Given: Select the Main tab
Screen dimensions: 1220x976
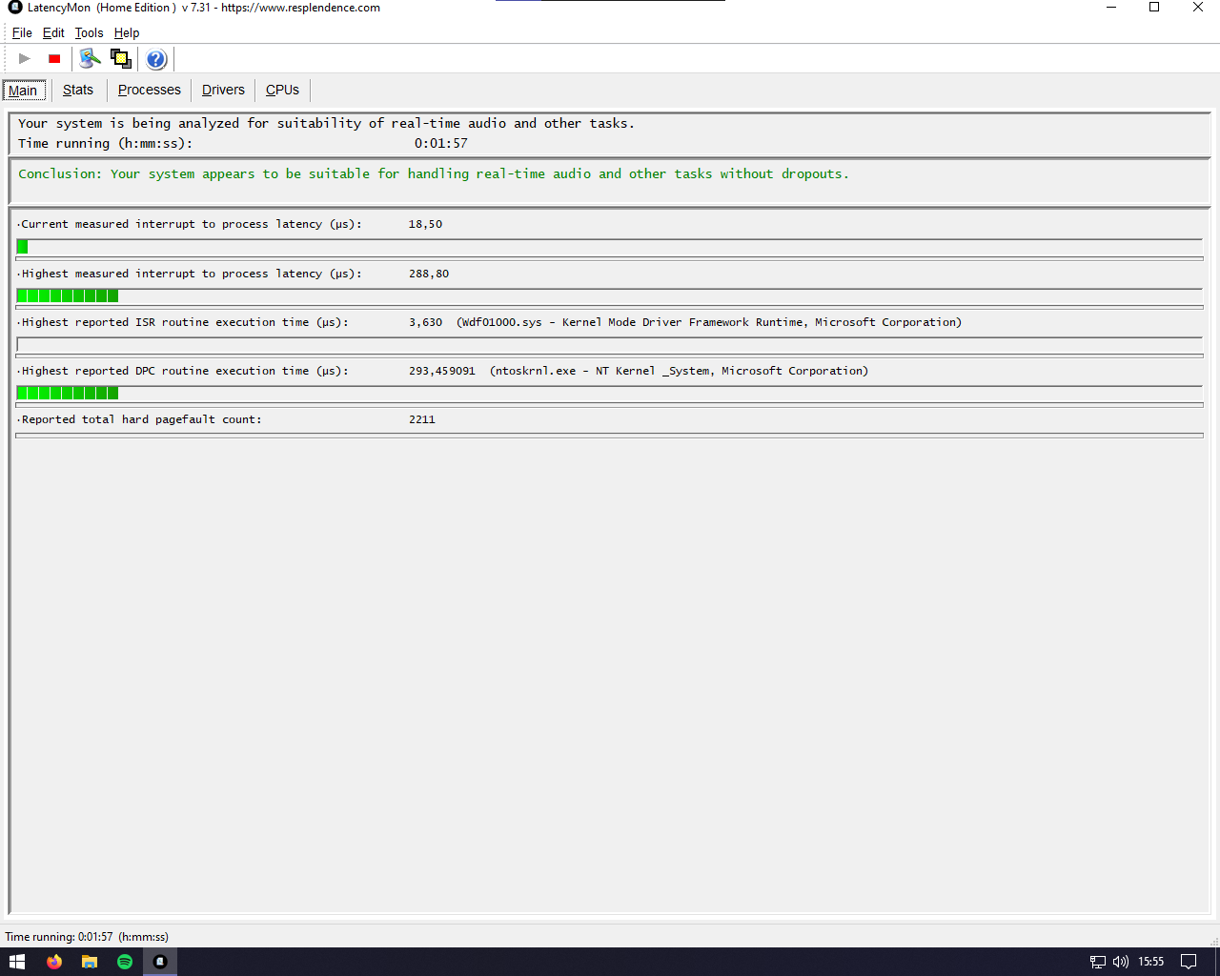Looking at the screenshot, I should tap(23, 91).
